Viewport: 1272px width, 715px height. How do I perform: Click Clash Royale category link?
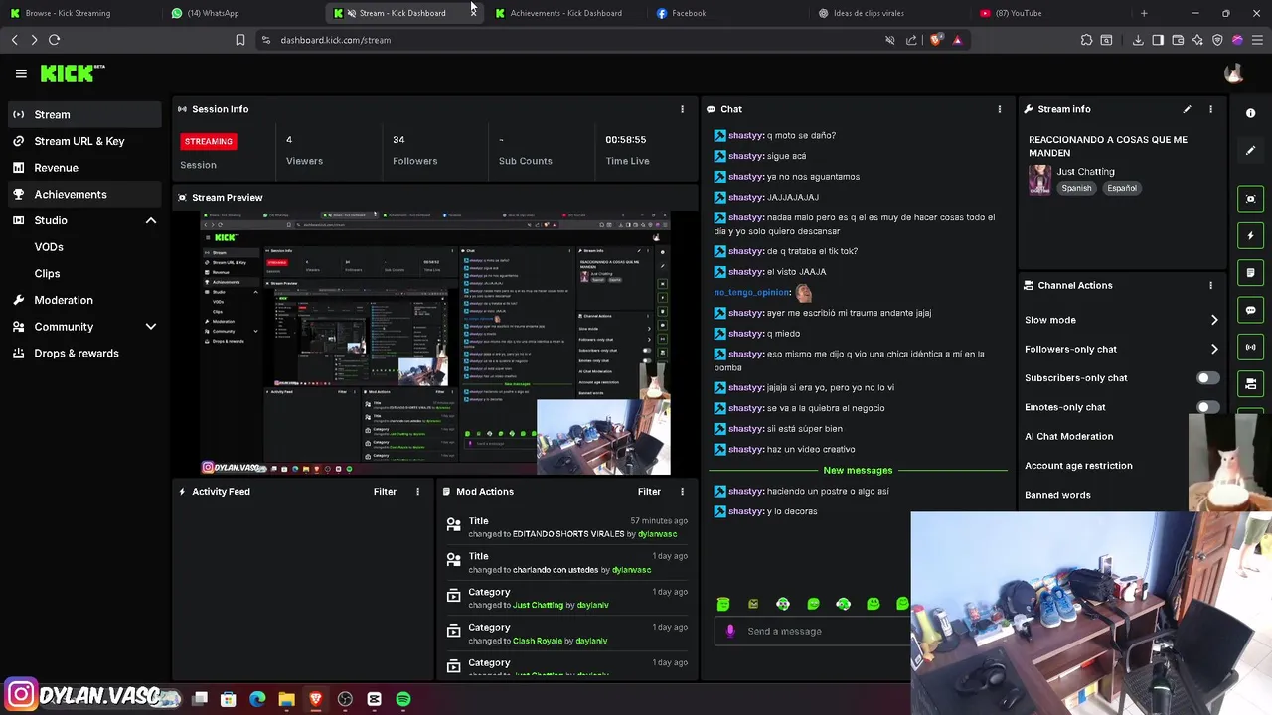(538, 641)
